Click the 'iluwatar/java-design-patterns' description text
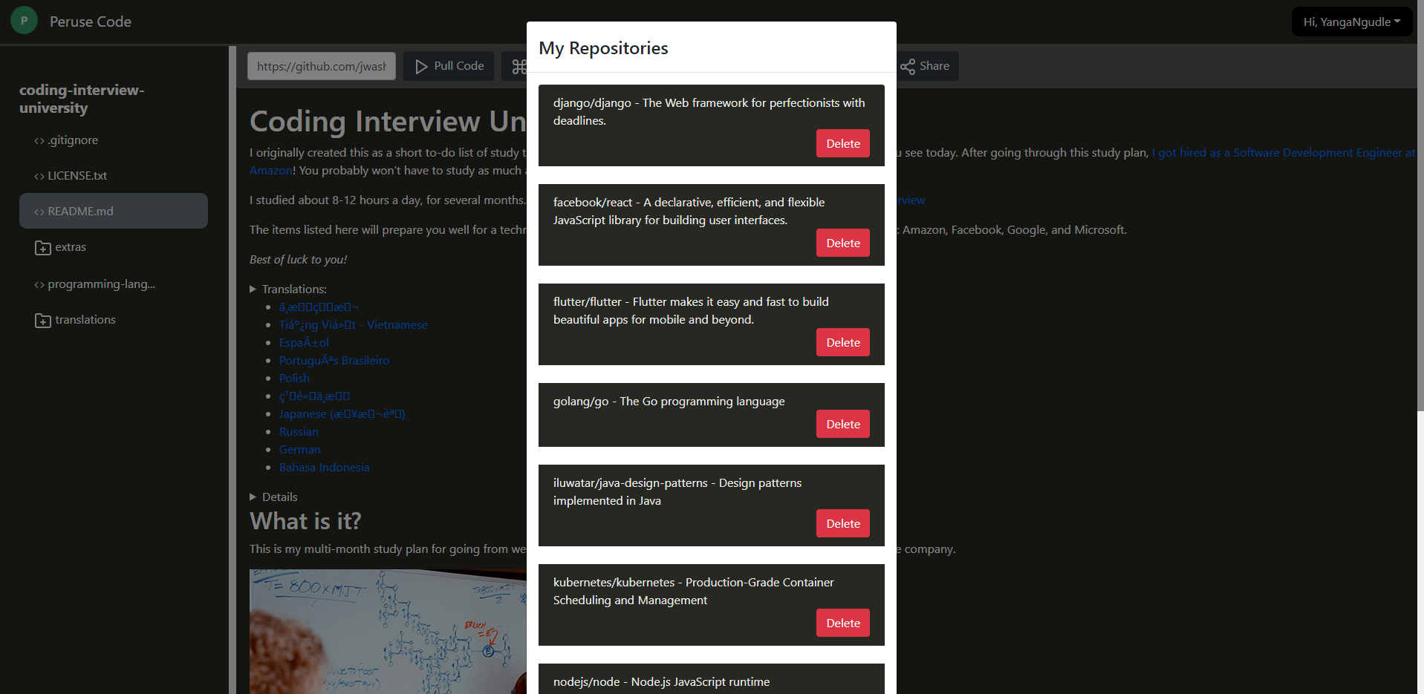Image resolution: width=1424 pixels, height=694 pixels. (x=677, y=491)
